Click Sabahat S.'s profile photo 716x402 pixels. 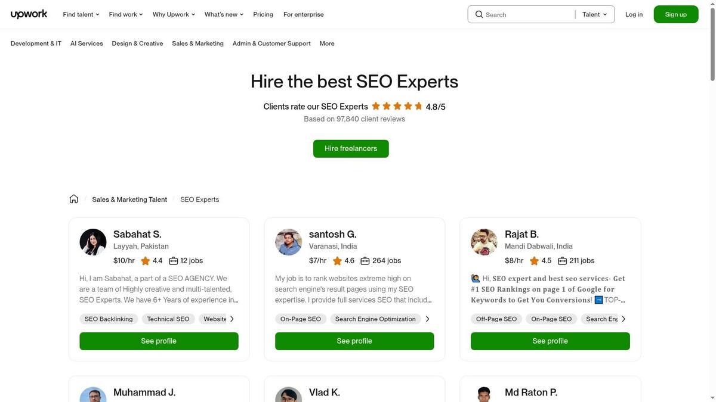tap(93, 242)
